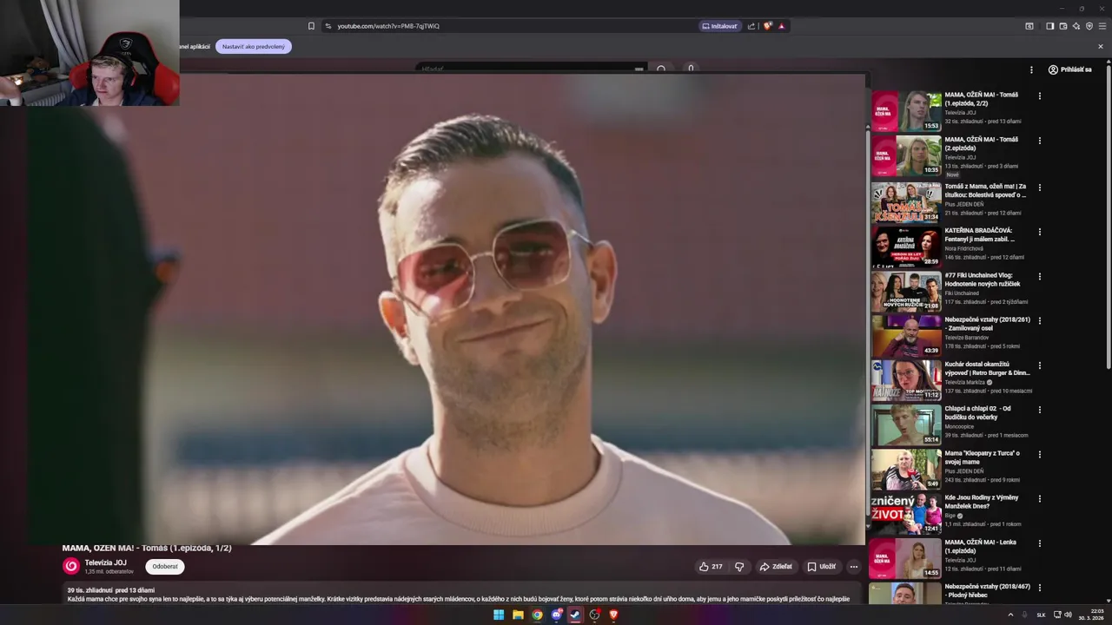
Task: Open Chlapci a chlapi 02 video thumbnail
Action: tap(906, 425)
